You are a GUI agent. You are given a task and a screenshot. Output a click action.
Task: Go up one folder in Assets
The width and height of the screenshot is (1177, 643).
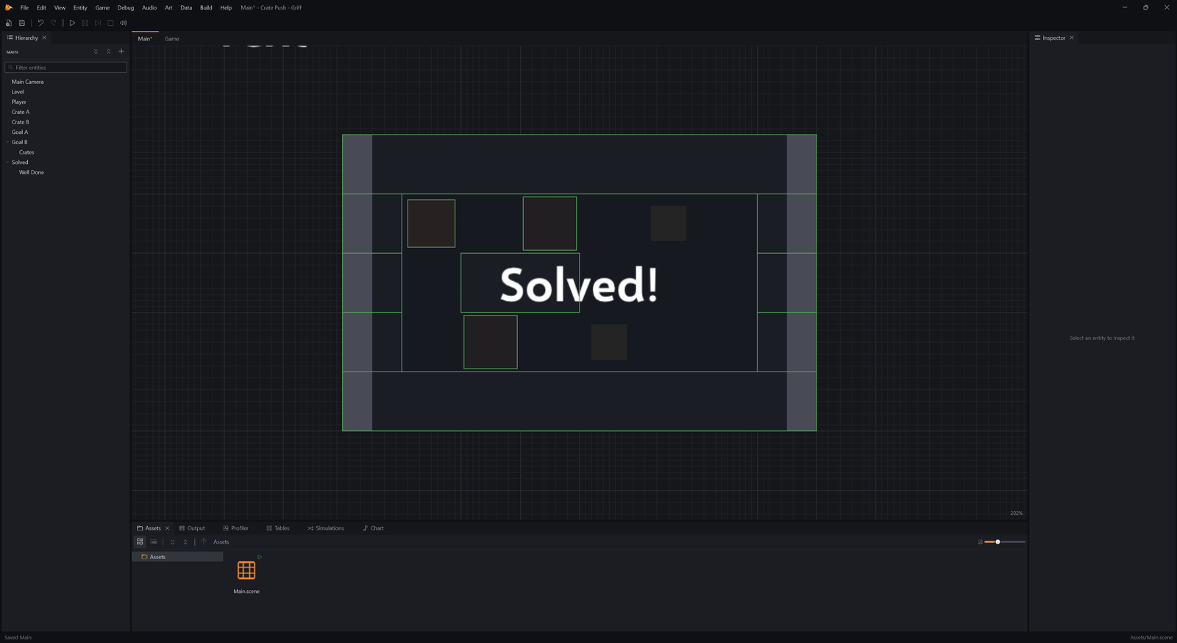[x=204, y=542]
